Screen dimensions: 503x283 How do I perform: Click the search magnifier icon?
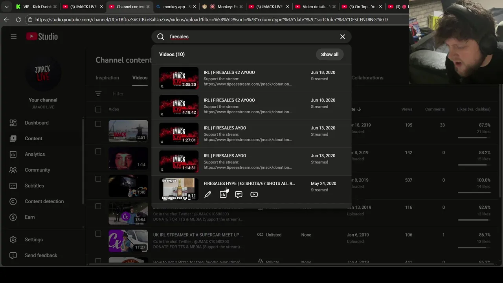tap(161, 37)
